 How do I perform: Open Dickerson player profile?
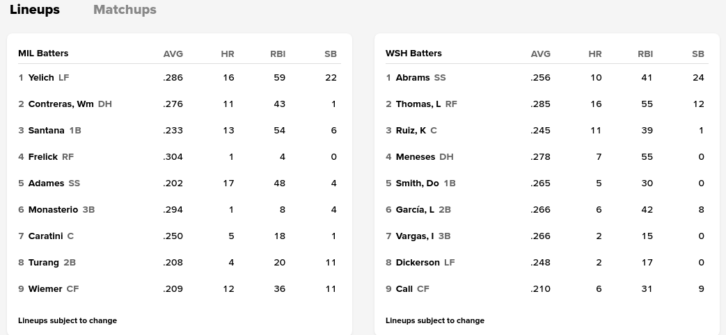tap(418, 263)
